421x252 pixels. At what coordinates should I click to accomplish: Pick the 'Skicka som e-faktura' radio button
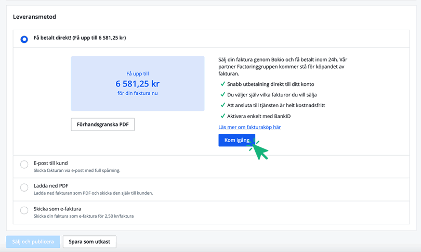coord(24,210)
